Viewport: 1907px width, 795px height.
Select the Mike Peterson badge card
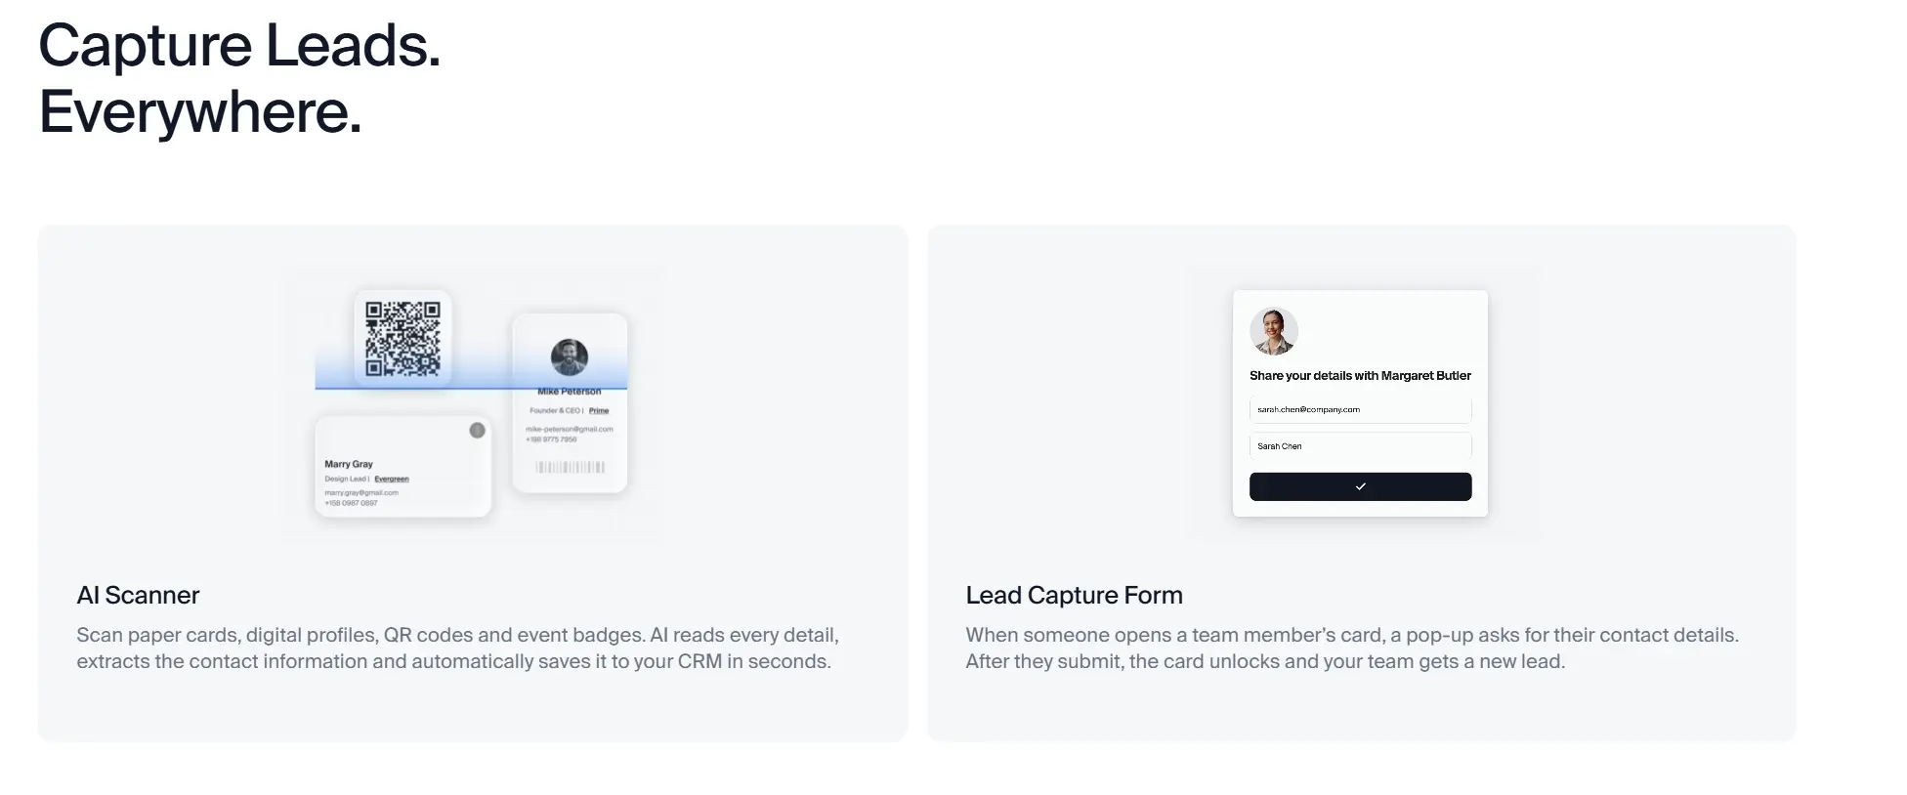click(x=570, y=402)
